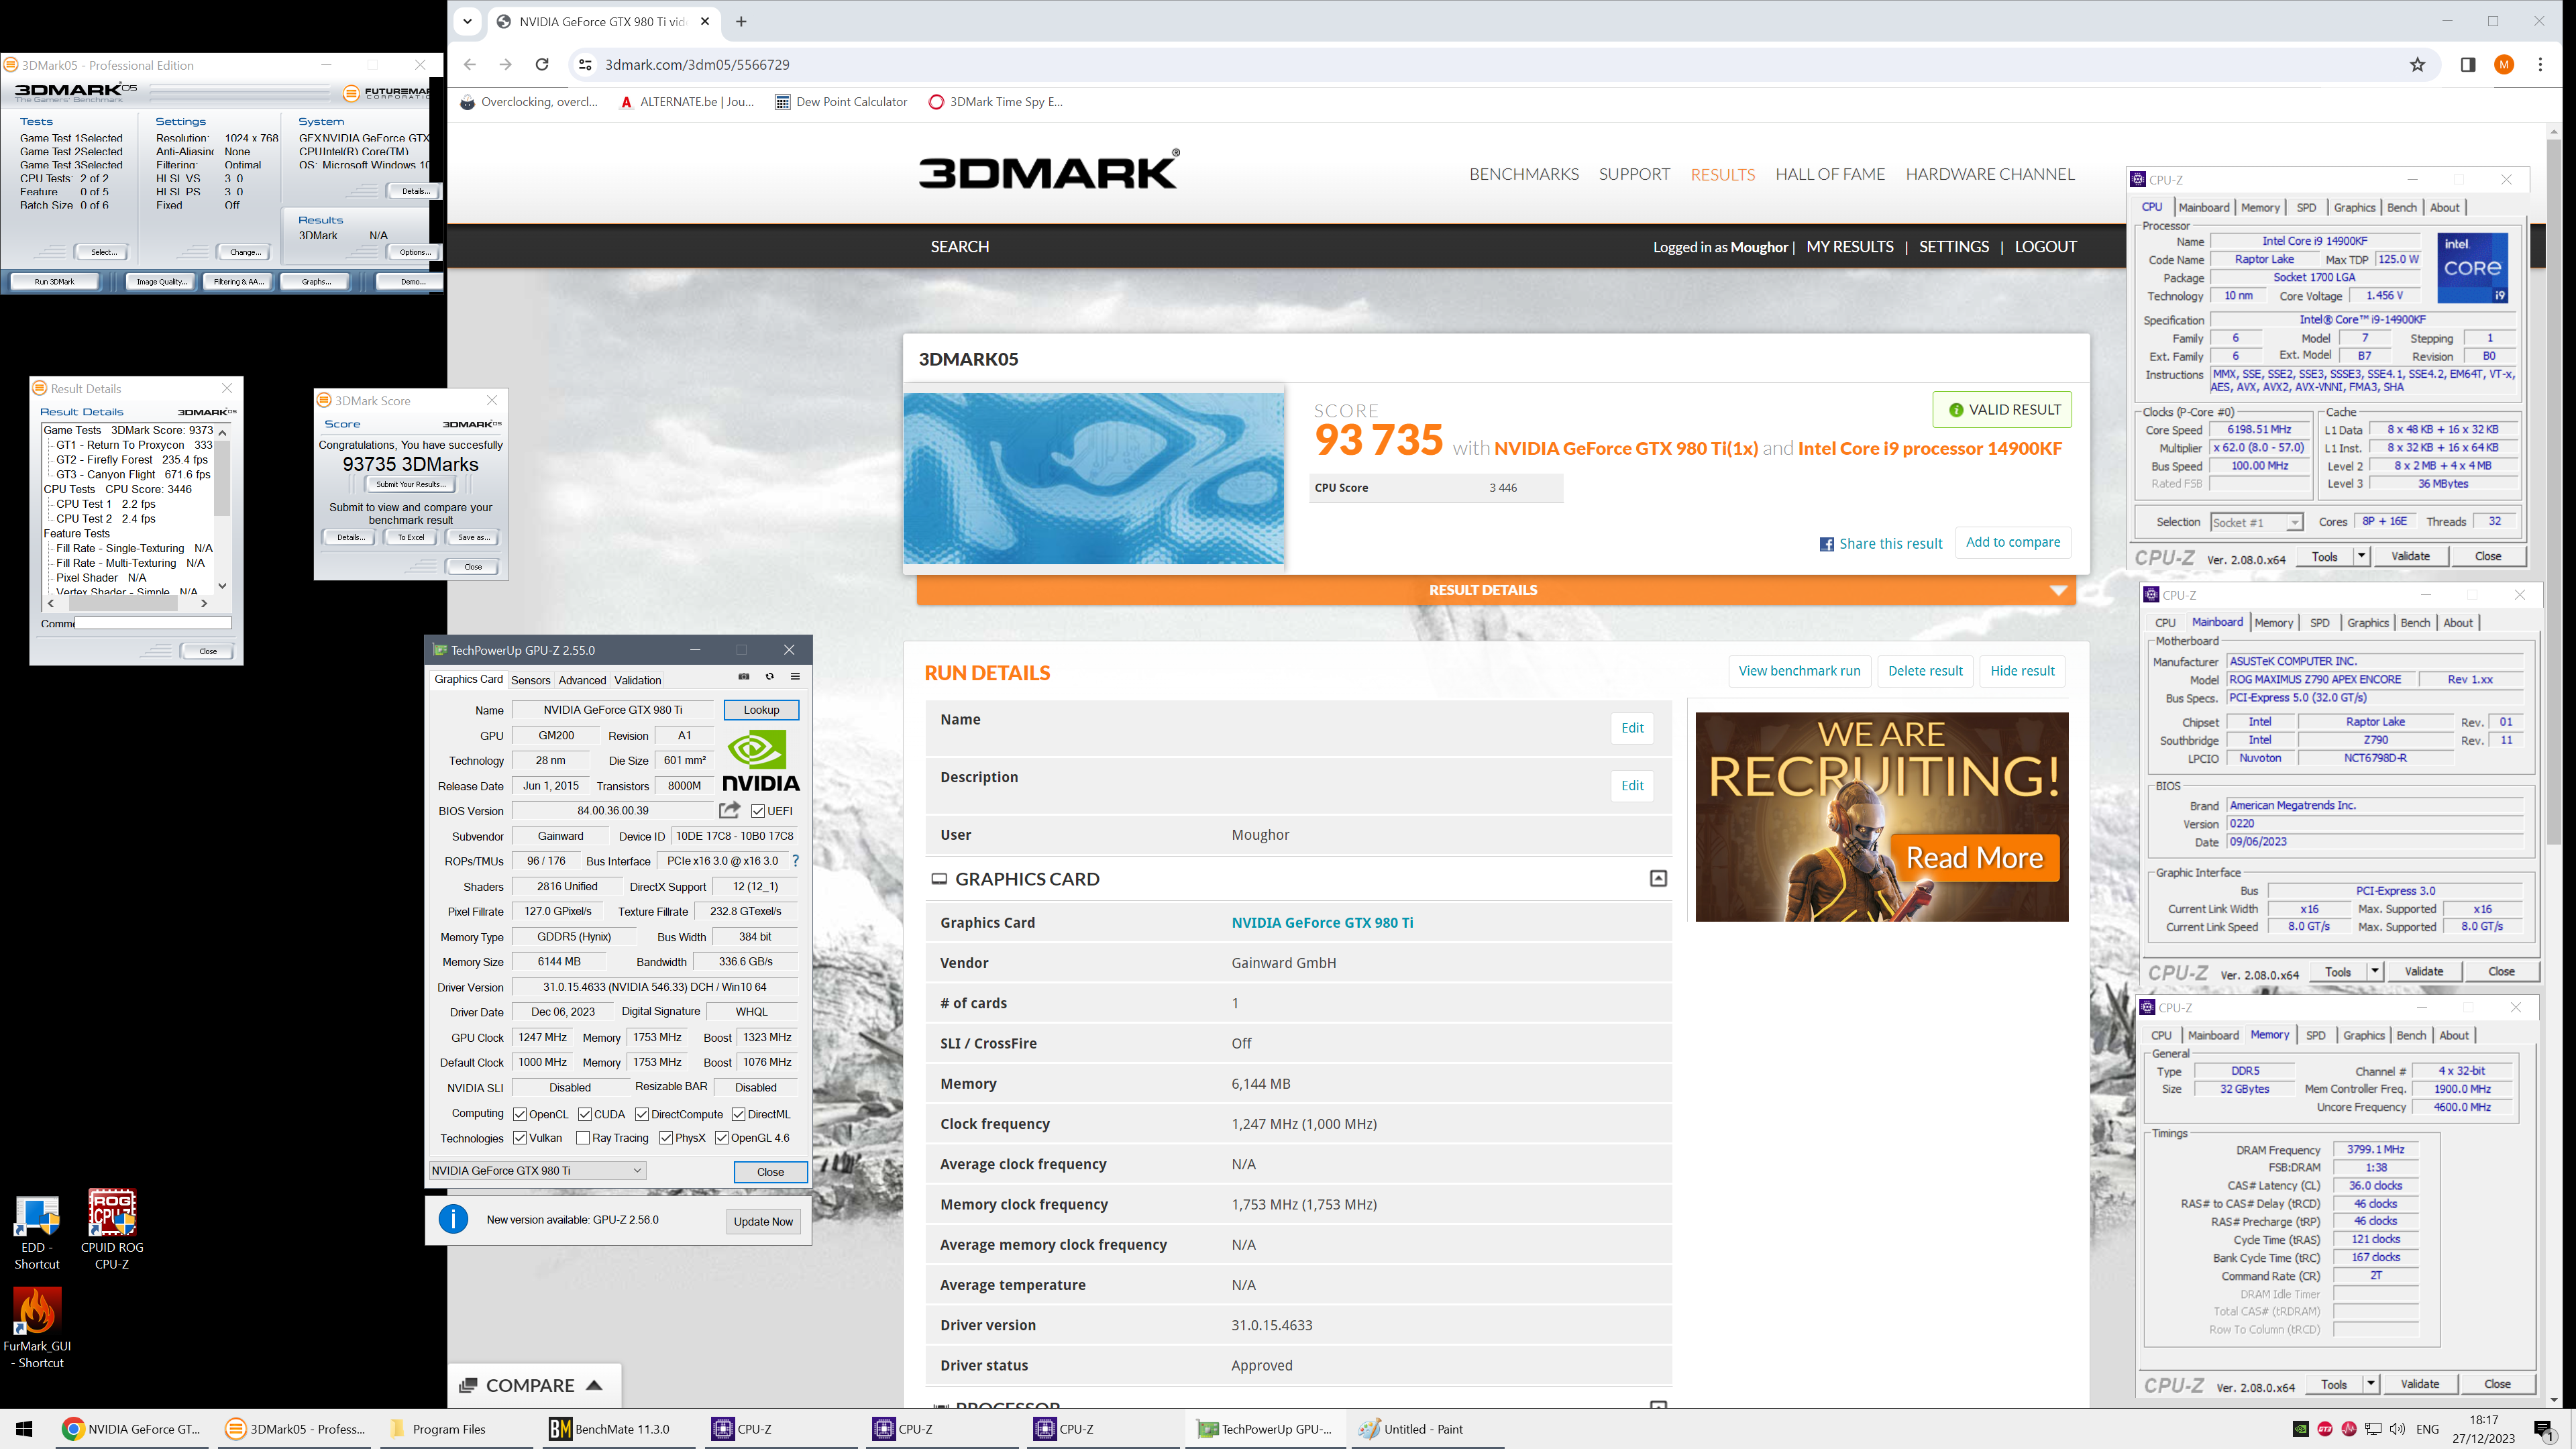Open HALL OF FAME in the site menu
This screenshot has height=1449, width=2576.
pos(1830,174)
